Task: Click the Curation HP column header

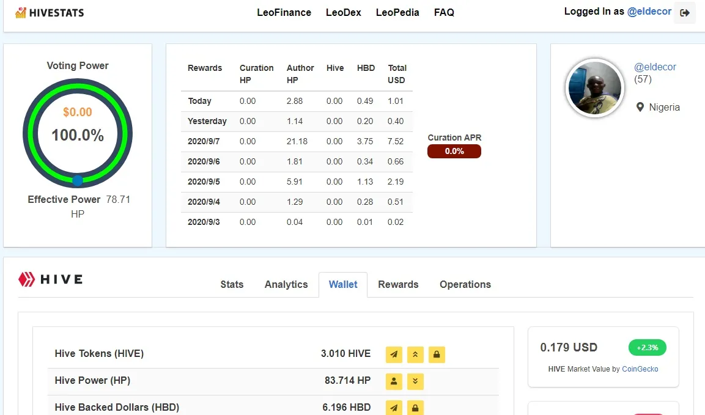Action: (x=256, y=74)
